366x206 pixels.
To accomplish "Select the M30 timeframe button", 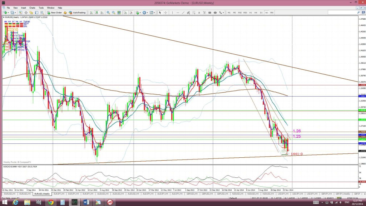I will click(x=245, y=13).
